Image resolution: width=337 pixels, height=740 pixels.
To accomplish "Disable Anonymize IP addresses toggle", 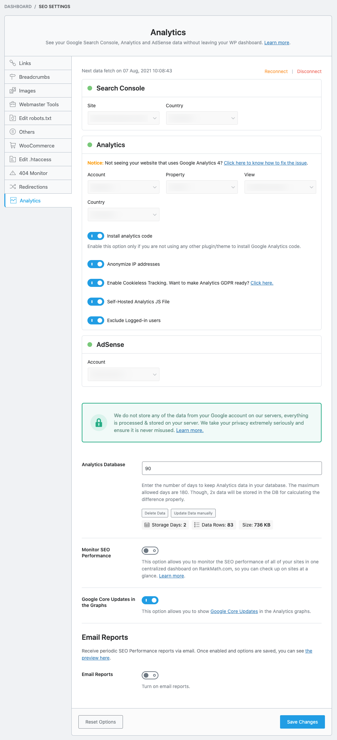I will pos(96,264).
